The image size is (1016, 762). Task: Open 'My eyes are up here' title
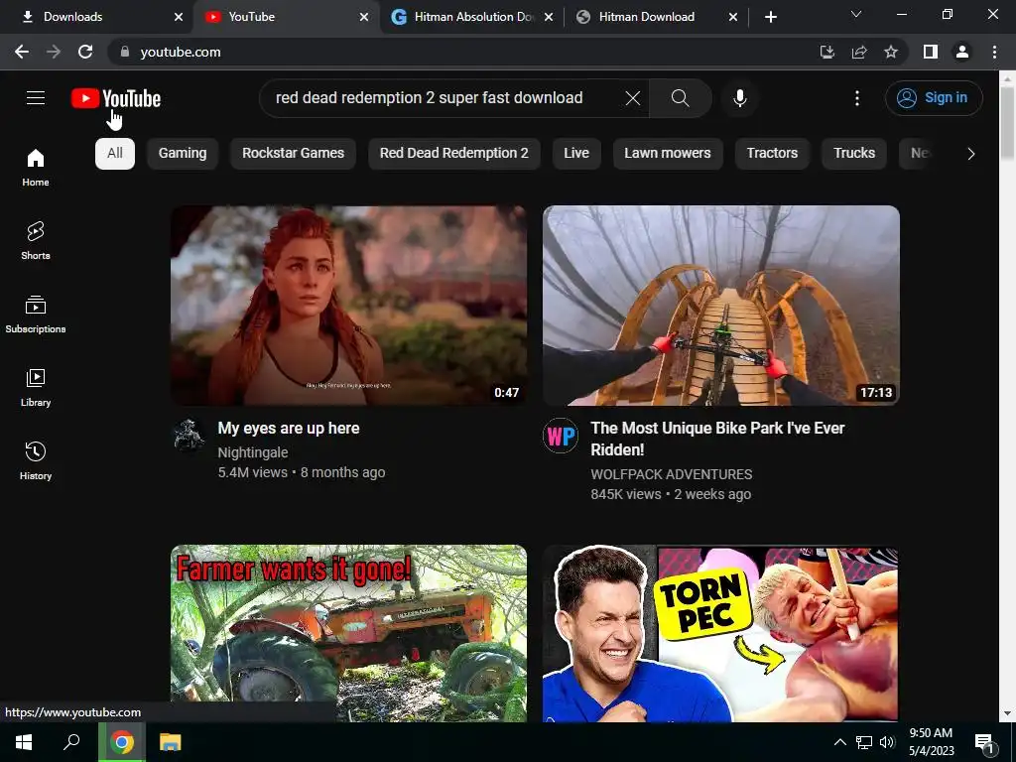(x=289, y=429)
